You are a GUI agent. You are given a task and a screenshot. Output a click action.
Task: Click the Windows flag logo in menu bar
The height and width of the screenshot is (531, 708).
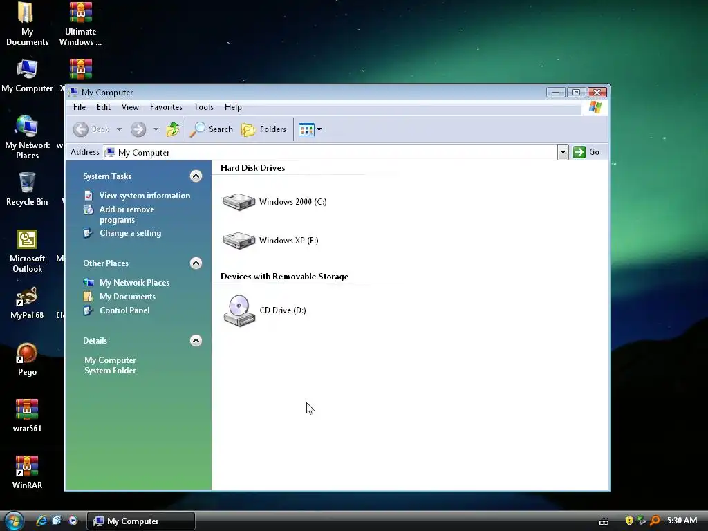coord(595,107)
